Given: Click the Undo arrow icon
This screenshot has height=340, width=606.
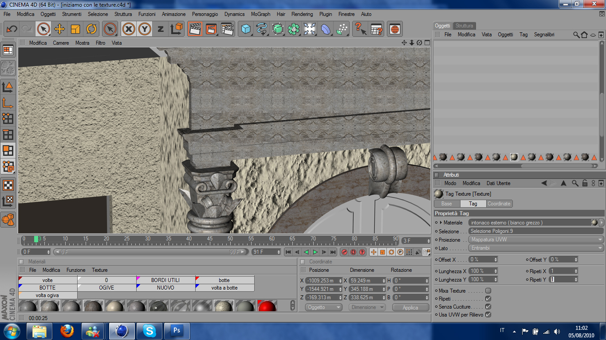Looking at the screenshot, I should coord(12,29).
